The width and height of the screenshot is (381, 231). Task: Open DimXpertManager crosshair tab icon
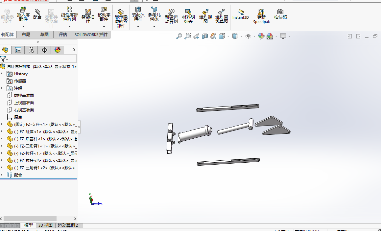(x=44, y=50)
